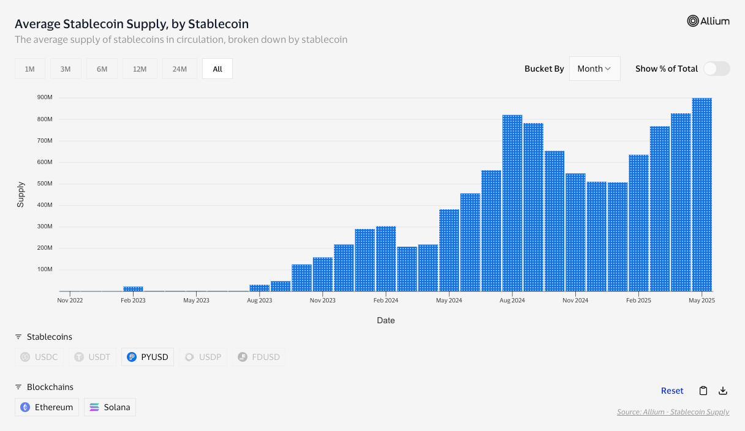Screen dimensions: 745x431
Task: Click the Blockchains filter icon
Action: point(18,387)
